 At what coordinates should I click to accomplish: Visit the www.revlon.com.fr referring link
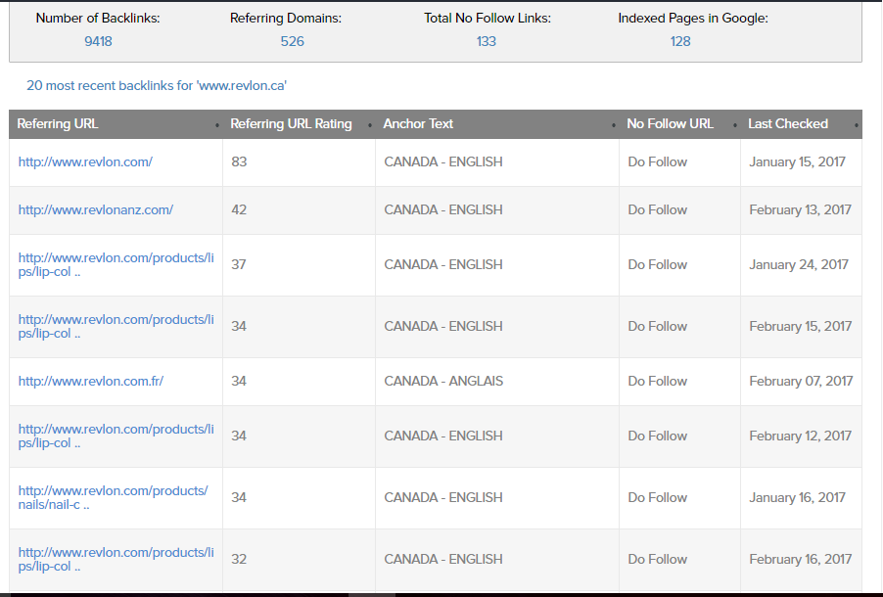[91, 381]
